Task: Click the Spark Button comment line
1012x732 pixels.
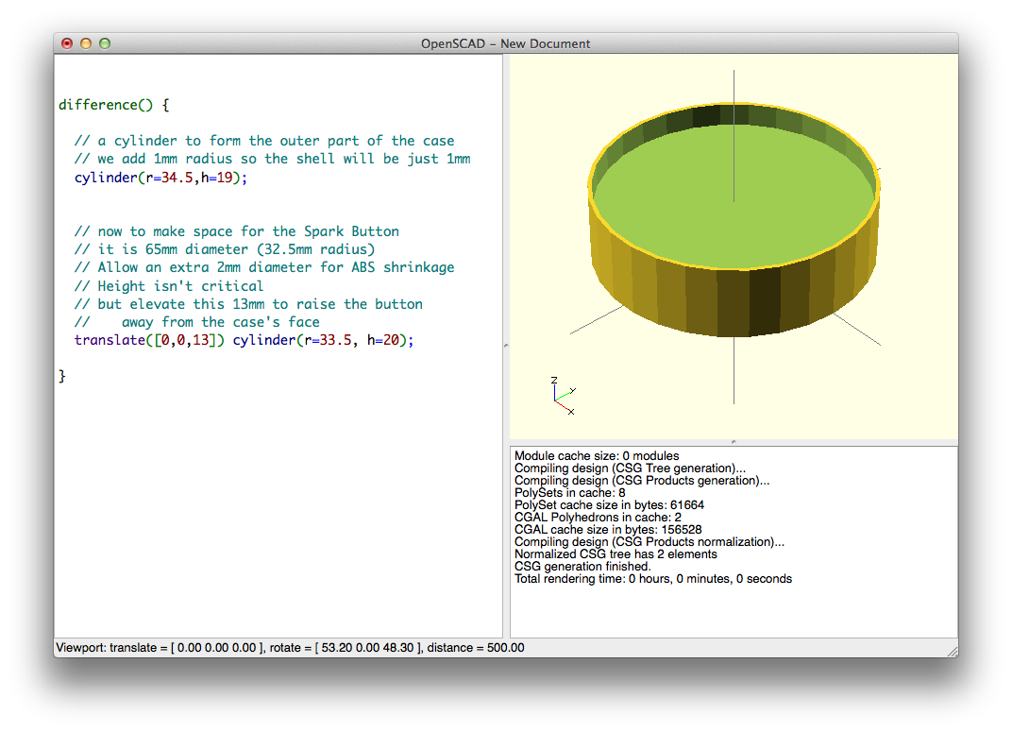Action: (x=237, y=230)
